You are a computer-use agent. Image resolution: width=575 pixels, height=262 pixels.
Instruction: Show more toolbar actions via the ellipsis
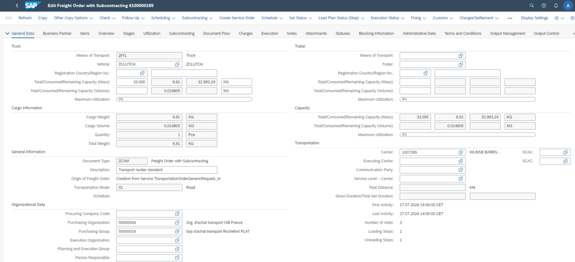tap(510, 18)
